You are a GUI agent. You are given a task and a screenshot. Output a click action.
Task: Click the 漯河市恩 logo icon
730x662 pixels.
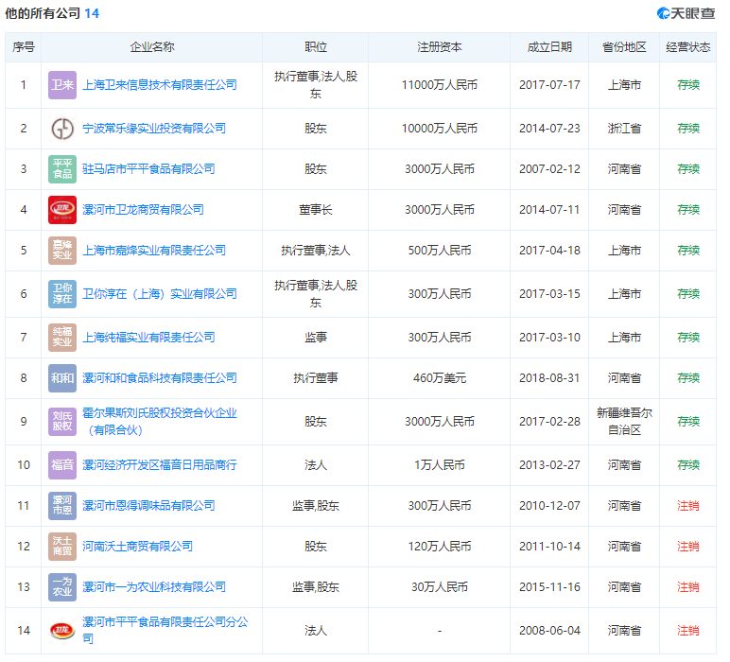coord(62,506)
